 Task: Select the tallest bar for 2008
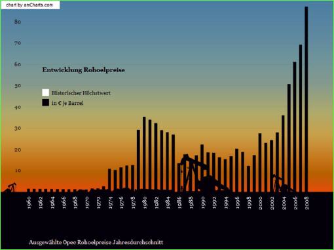[306, 99]
